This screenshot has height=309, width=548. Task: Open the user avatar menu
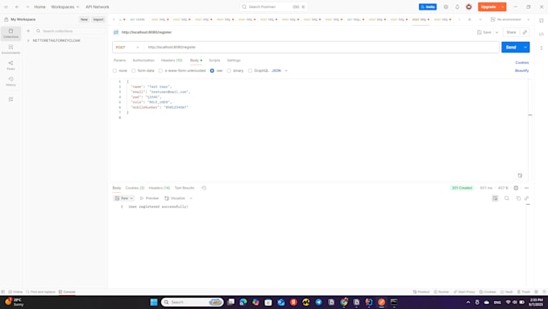pyautogui.click(x=469, y=7)
